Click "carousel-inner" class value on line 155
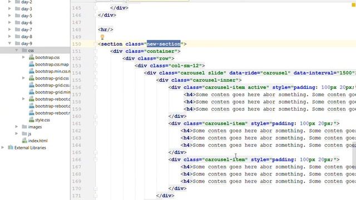 click(214, 80)
